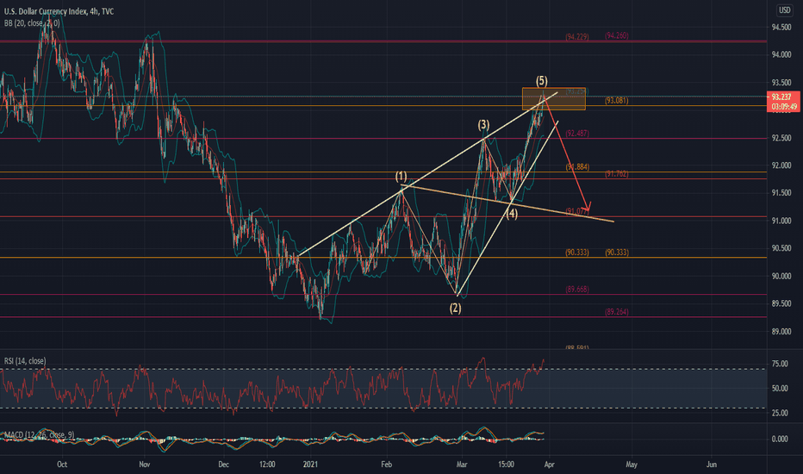The height and width of the screenshot is (474, 803).
Task: Click the USD currency button
Action: (785, 10)
